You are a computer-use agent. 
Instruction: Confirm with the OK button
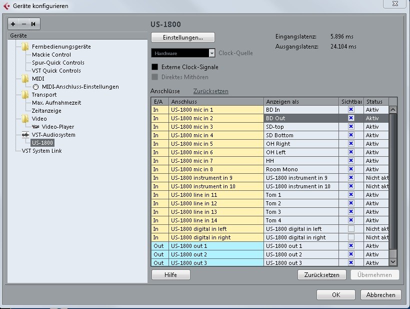point(336,295)
